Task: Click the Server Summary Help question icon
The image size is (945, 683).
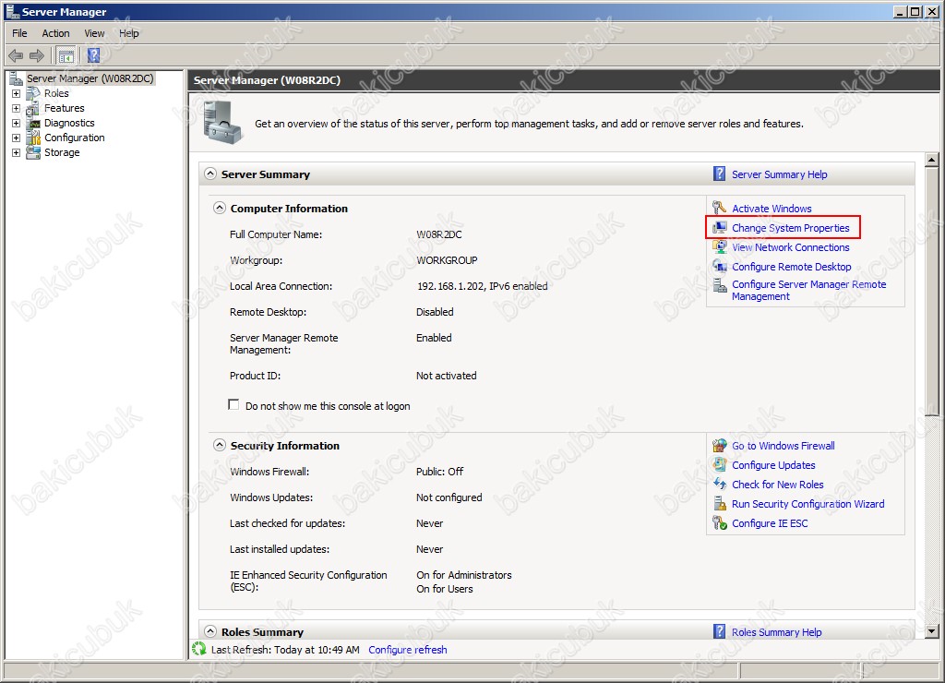Action: point(719,174)
